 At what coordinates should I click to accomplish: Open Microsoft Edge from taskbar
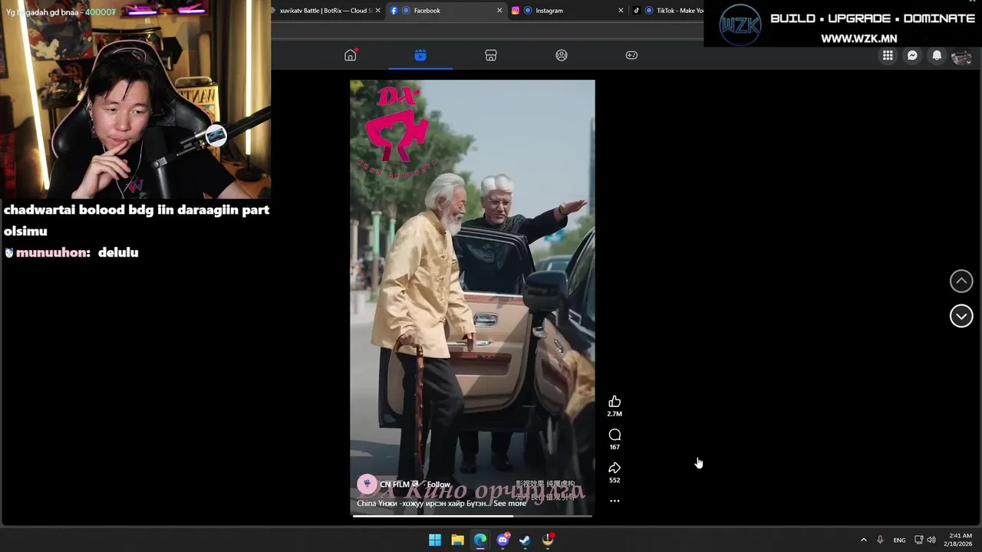(x=480, y=540)
